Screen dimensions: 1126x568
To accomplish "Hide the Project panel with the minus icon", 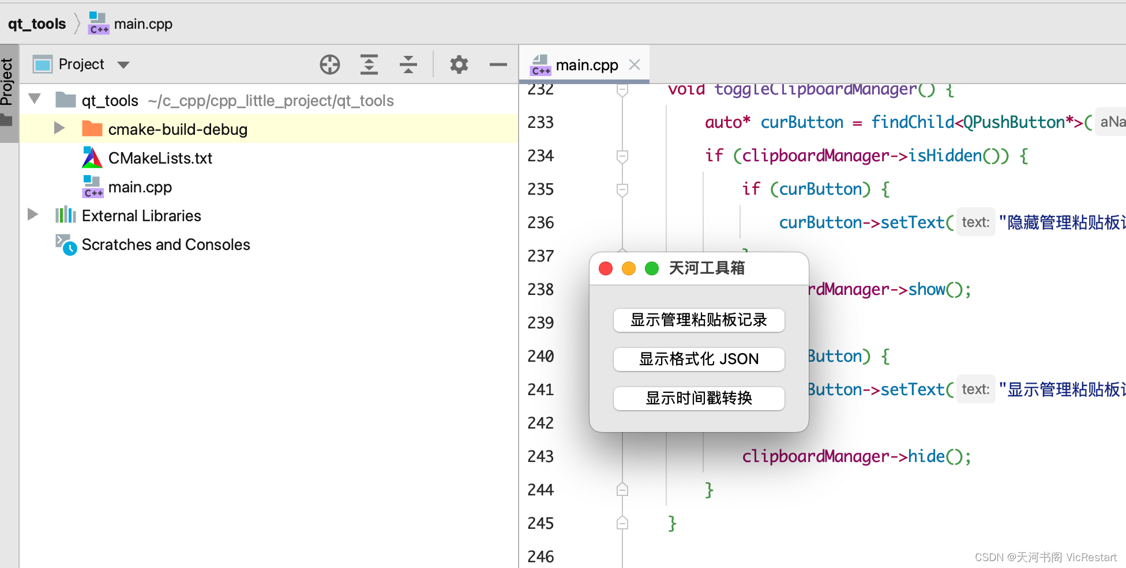I will pyautogui.click(x=498, y=65).
